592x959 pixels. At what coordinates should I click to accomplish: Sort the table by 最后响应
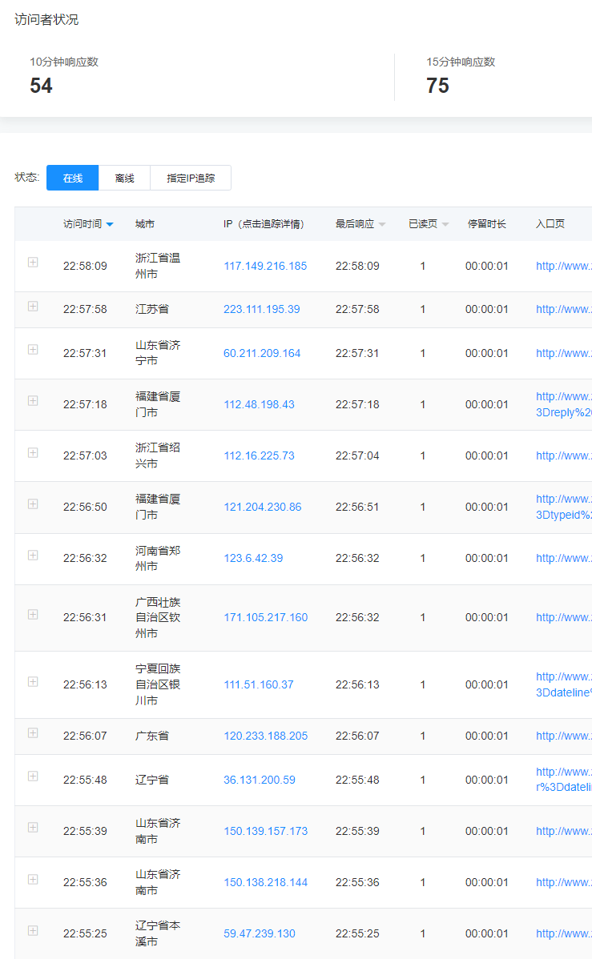pyautogui.click(x=382, y=224)
